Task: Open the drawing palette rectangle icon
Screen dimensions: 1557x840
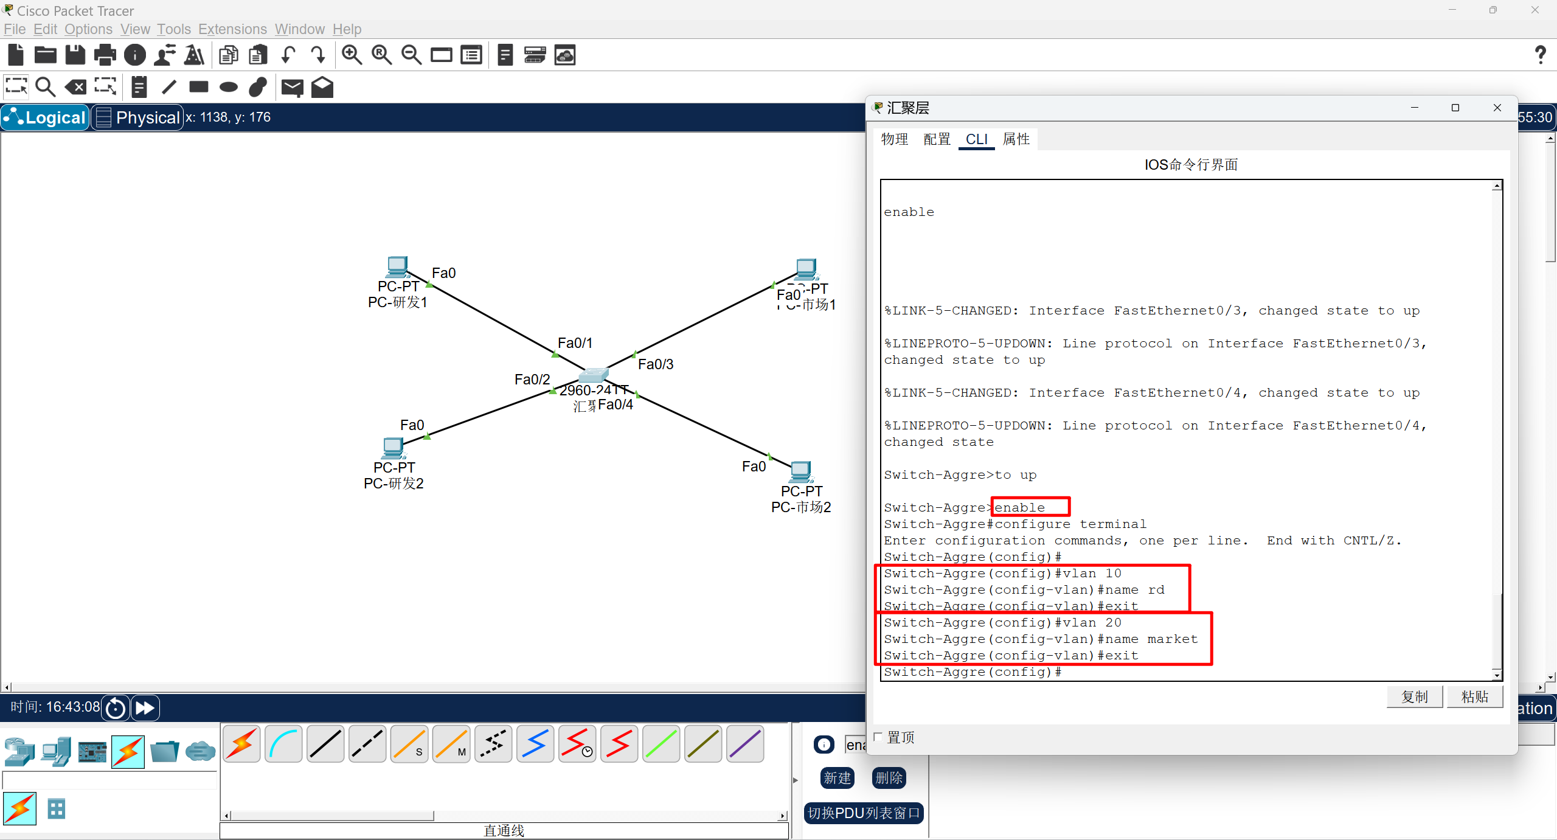Action: 442,55
